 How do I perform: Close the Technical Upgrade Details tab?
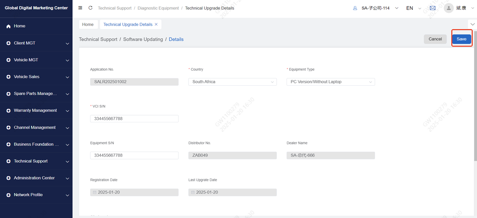pyautogui.click(x=156, y=24)
